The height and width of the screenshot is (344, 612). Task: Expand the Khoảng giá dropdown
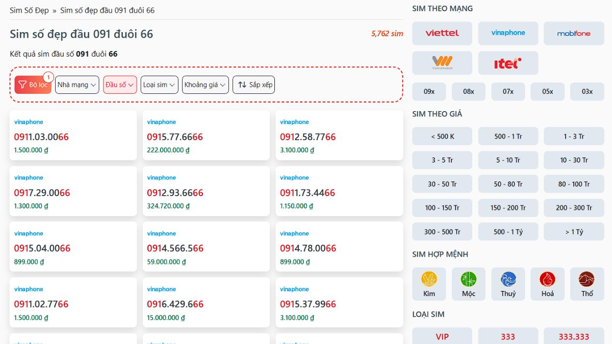(205, 85)
